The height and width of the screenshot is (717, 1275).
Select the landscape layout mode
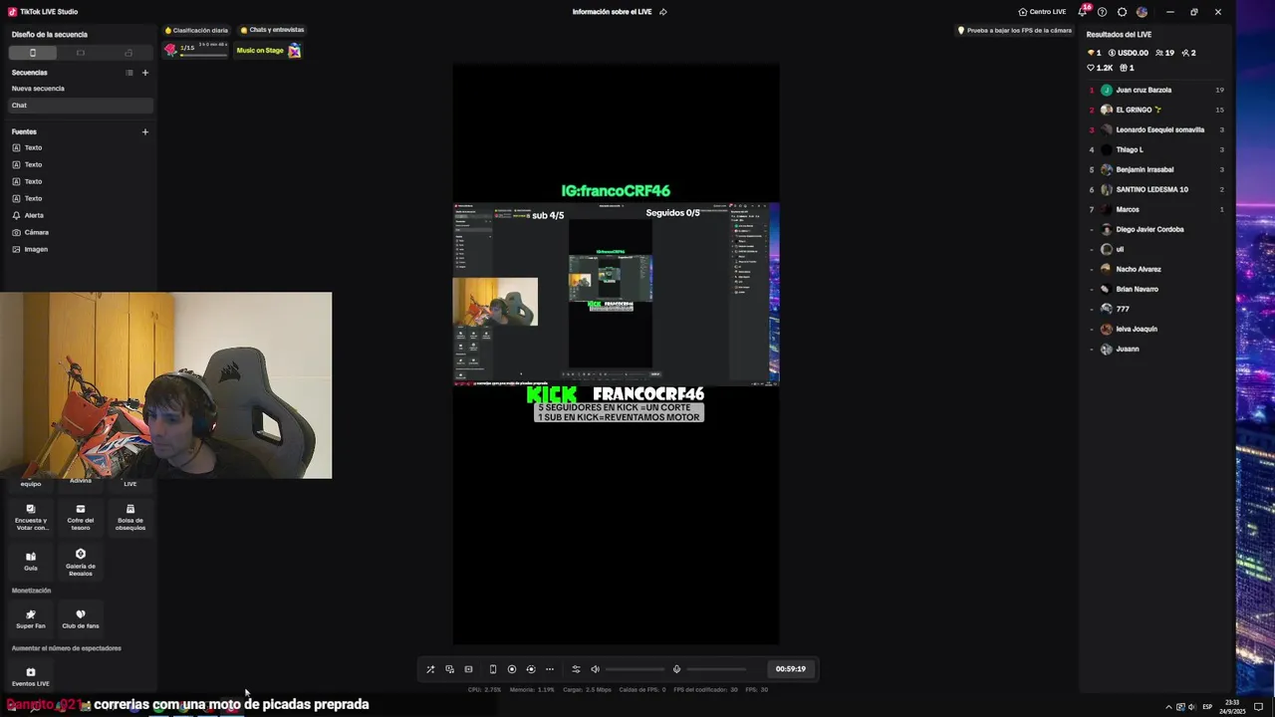pyautogui.click(x=81, y=53)
